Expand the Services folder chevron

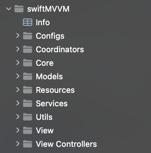coord(18,103)
